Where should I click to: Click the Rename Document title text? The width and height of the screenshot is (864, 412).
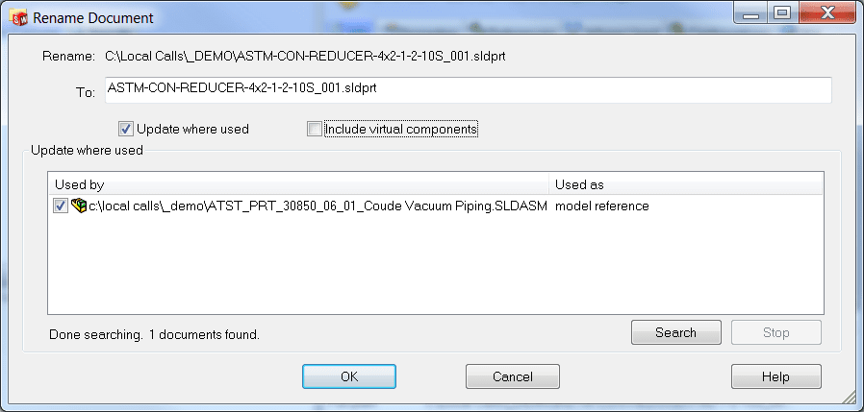(93, 18)
